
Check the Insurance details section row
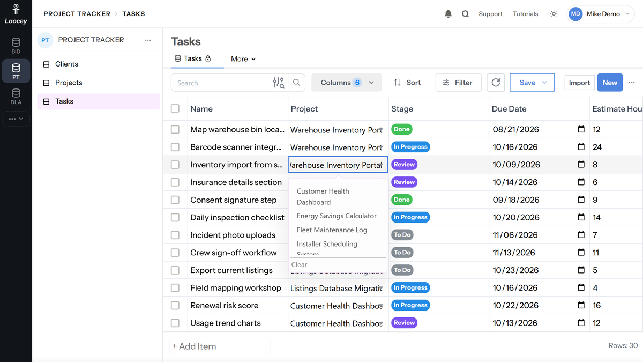point(175,182)
